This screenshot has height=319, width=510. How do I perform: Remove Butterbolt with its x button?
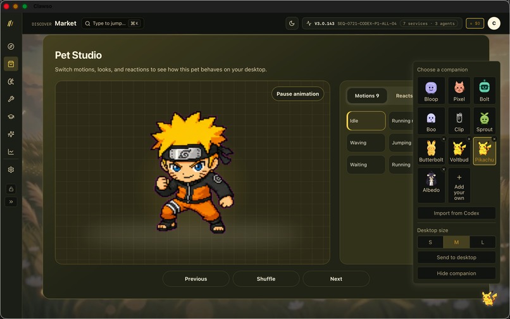[444, 139]
